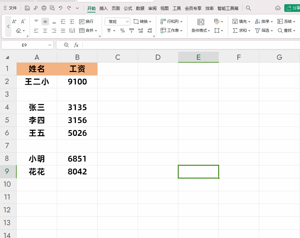Click the print icon in quick toolbar
The width and height of the screenshot is (300, 238).
[x=44, y=8]
